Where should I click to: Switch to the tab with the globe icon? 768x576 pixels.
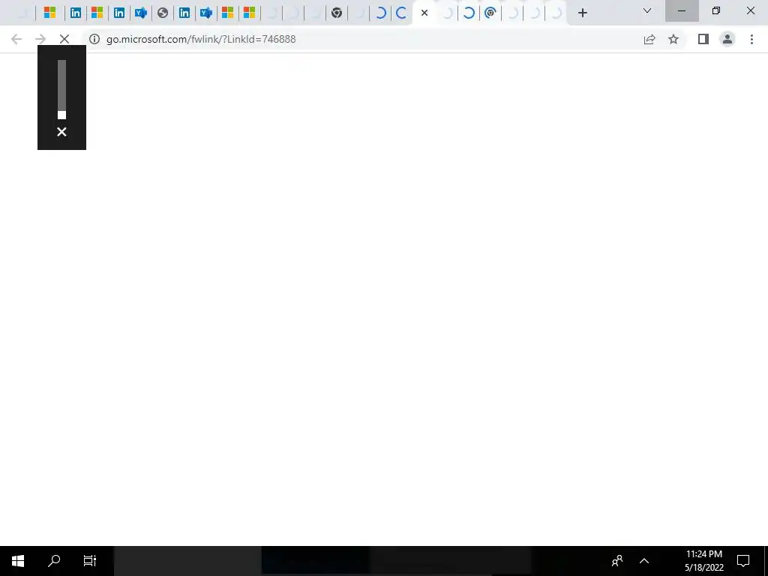coord(163,13)
